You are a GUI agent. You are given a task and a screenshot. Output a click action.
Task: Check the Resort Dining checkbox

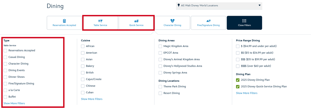point(160,93)
